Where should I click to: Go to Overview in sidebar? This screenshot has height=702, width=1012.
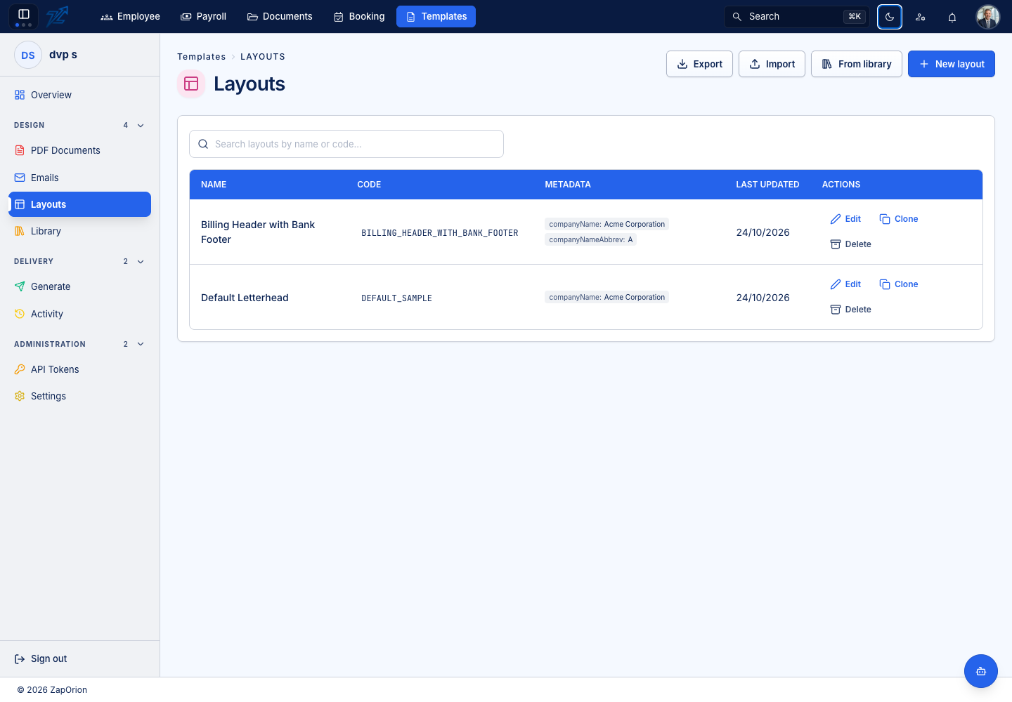click(x=79, y=95)
